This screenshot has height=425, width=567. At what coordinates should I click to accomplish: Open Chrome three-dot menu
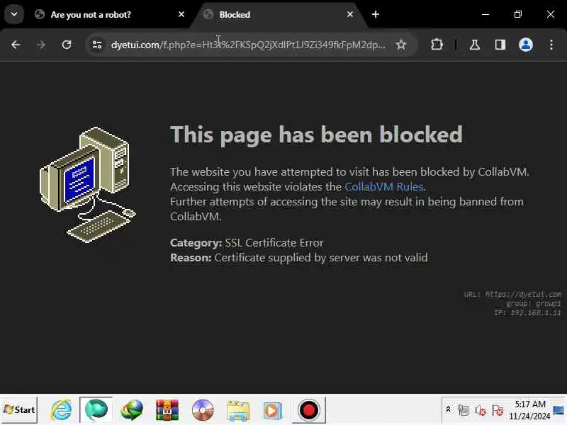pos(551,45)
